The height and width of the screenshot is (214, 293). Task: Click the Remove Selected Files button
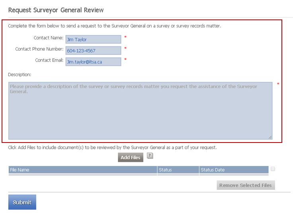click(x=246, y=185)
